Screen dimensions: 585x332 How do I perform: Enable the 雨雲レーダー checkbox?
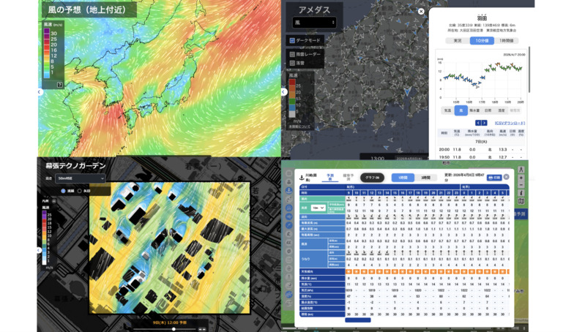(293, 53)
